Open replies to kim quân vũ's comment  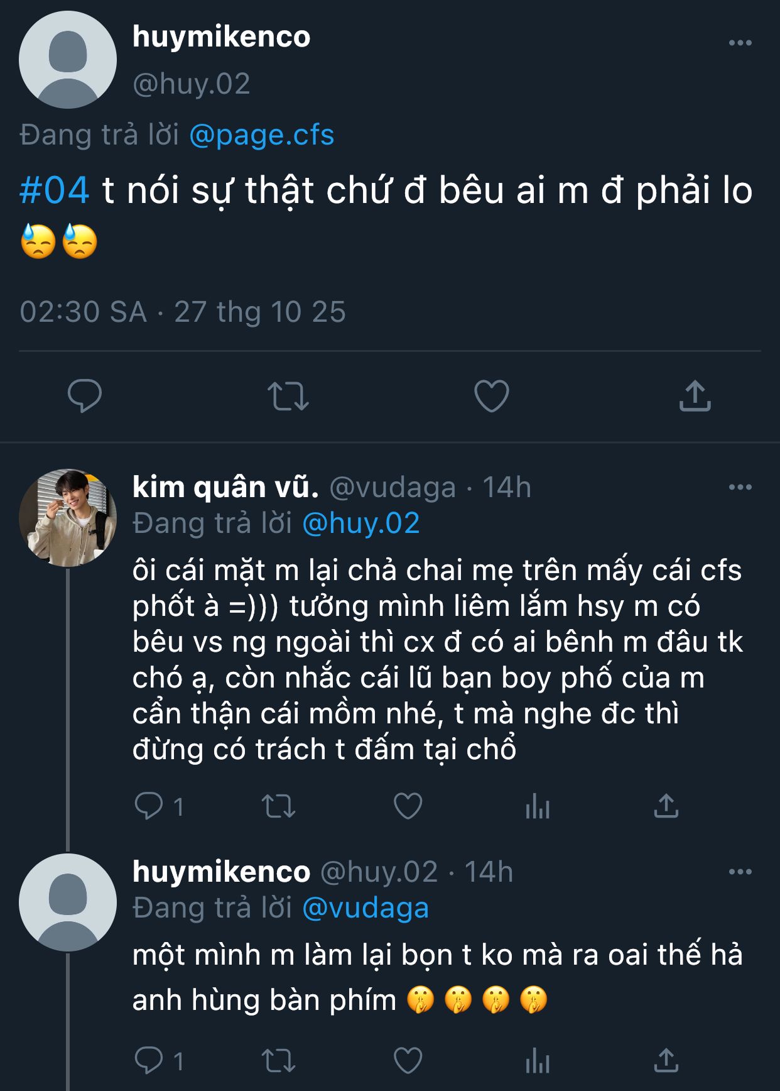(x=149, y=806)
